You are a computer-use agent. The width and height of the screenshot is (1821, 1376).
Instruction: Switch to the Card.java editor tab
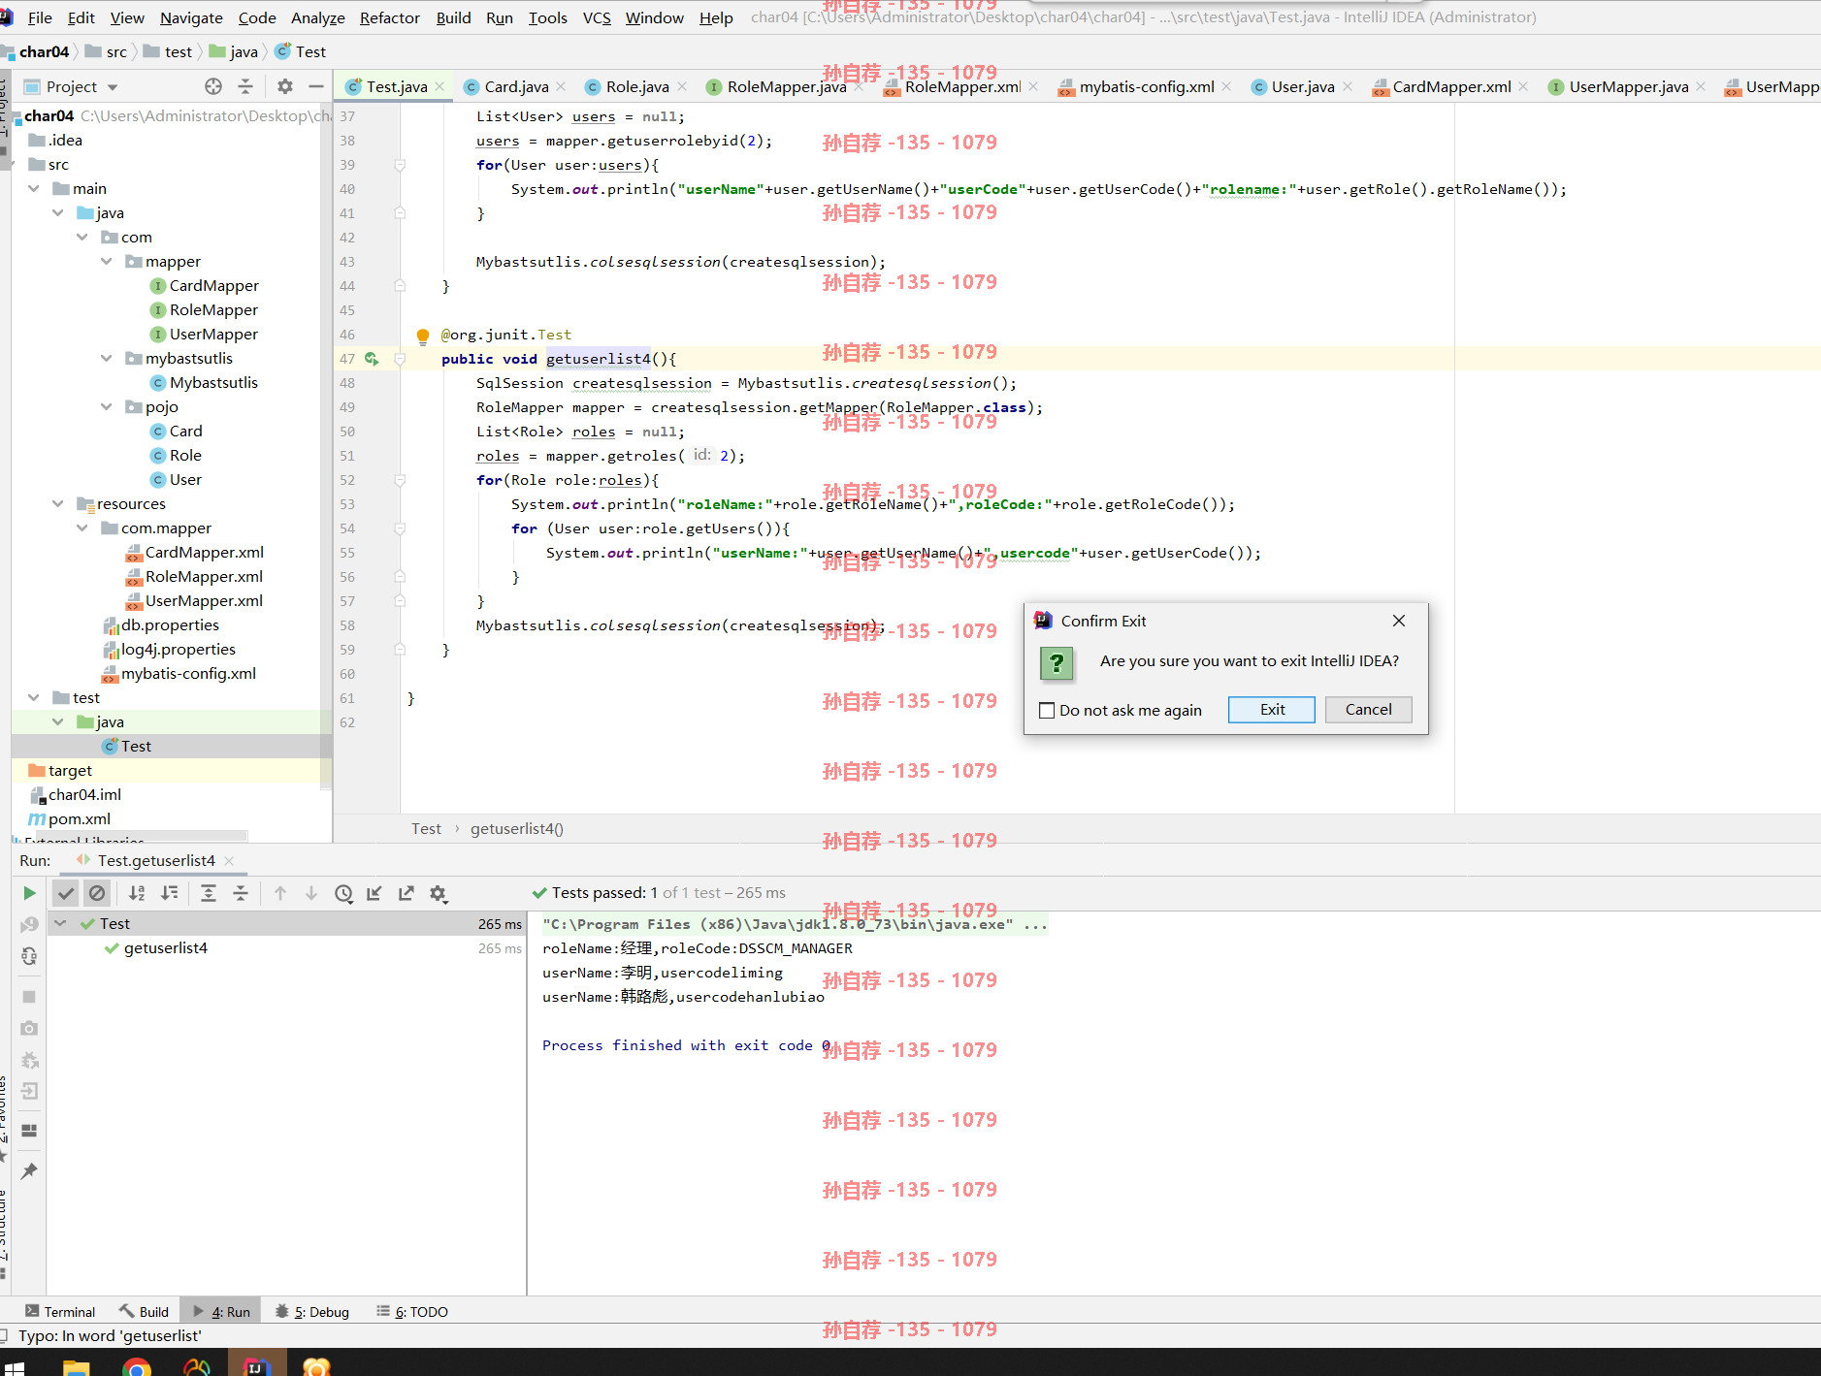(516, 86)
